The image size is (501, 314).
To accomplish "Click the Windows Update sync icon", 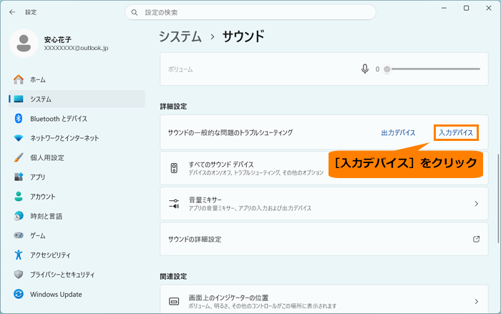I will coord(19,294).
